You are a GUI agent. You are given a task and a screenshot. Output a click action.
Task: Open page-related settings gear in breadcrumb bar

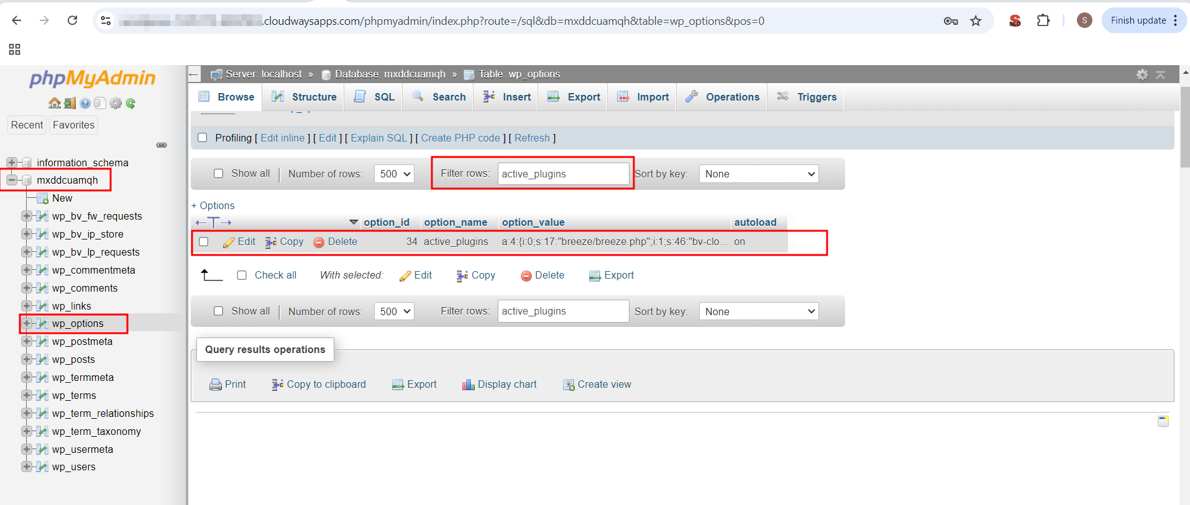[1142, 74]
